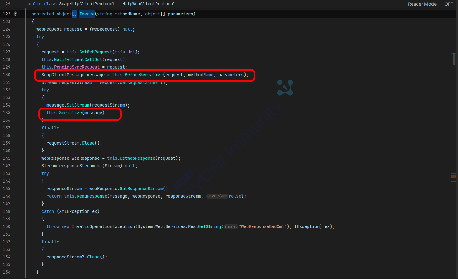Click the Reader Mode label
This screenshot has width=458, height=279.
pos(422,4)
